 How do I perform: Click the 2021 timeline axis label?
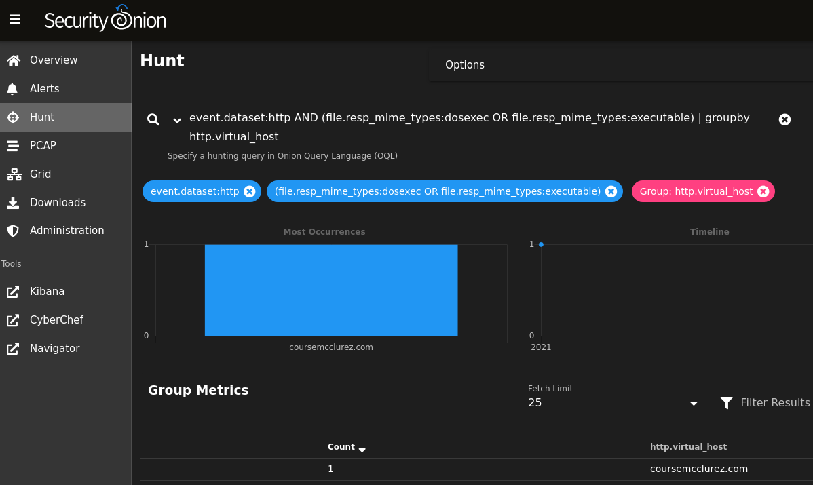541,347
